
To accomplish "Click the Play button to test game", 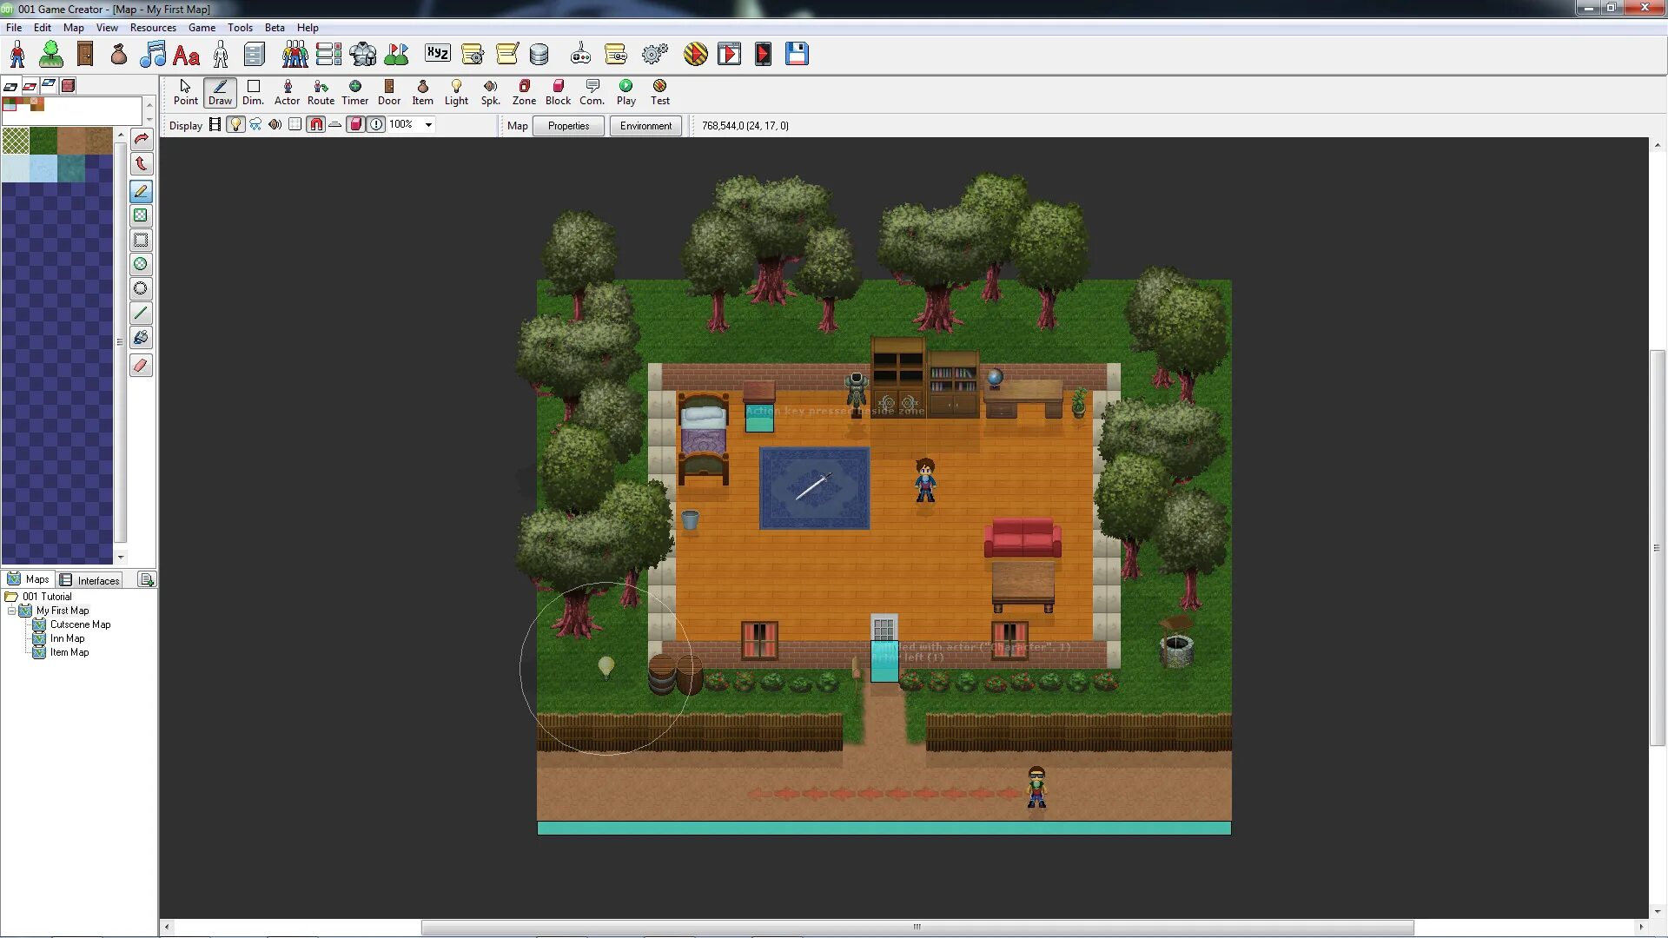I will click(x=625, y=90).
